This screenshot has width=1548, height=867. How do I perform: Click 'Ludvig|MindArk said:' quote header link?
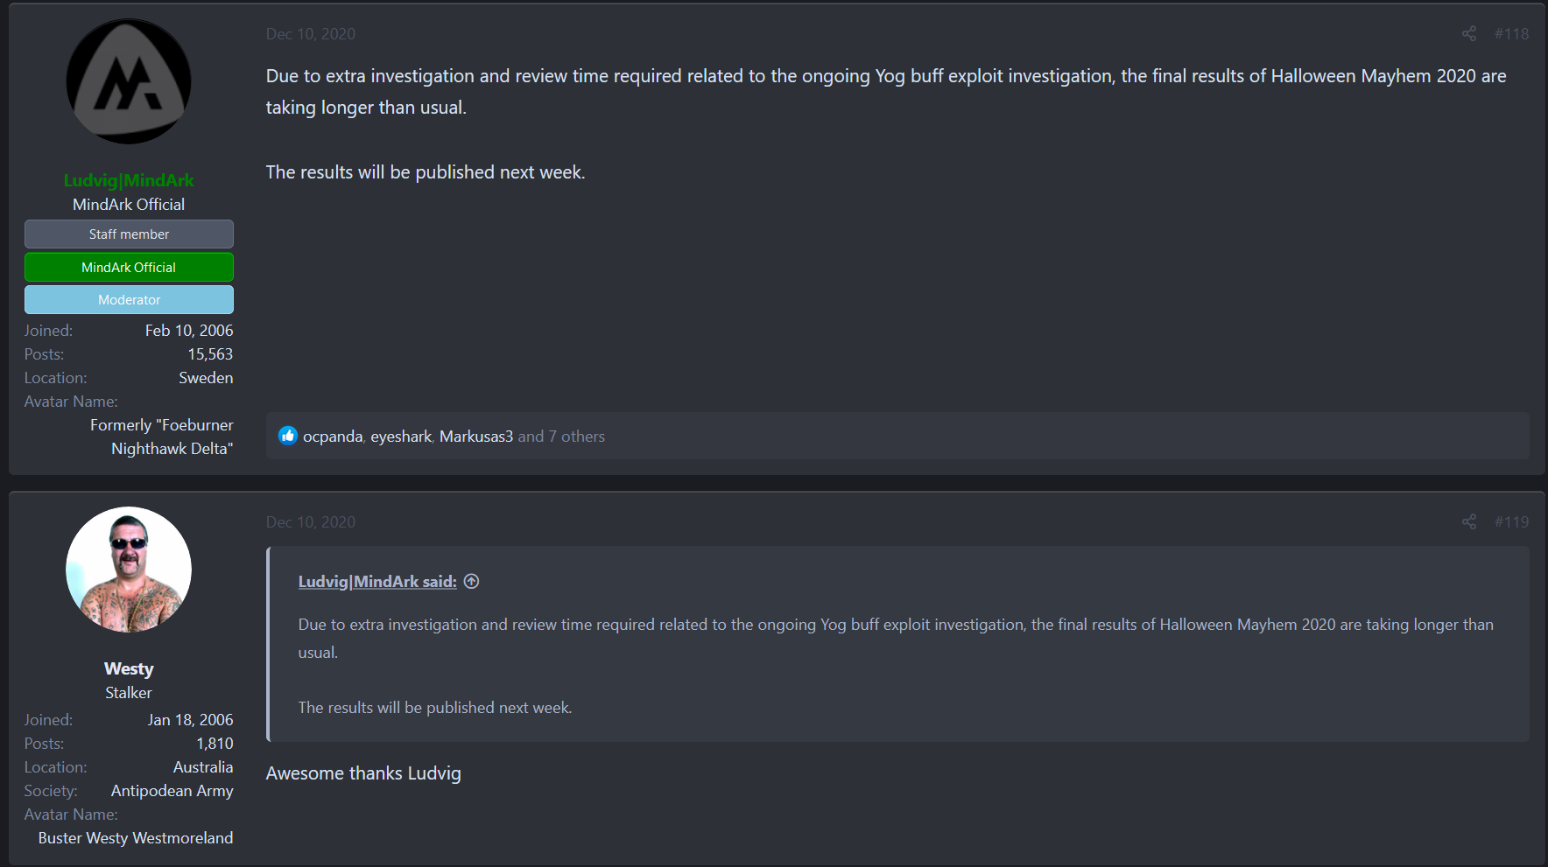[x=377, y=582]
